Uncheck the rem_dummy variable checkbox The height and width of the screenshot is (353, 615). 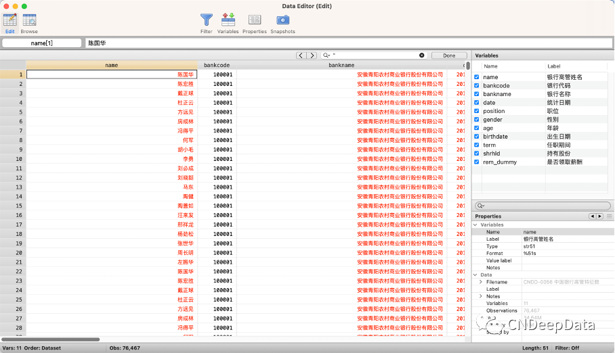click(477, 162)
